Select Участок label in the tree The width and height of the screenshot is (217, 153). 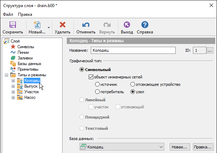pyautogui.click(x=32, y=92)
